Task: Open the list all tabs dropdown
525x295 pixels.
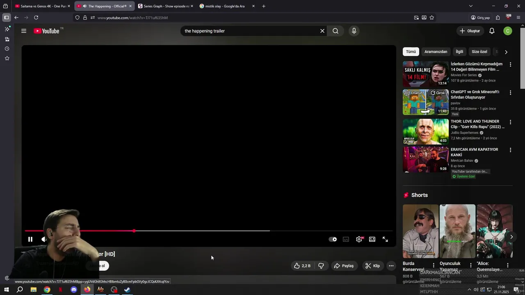Action: click(x=470, y=6)
